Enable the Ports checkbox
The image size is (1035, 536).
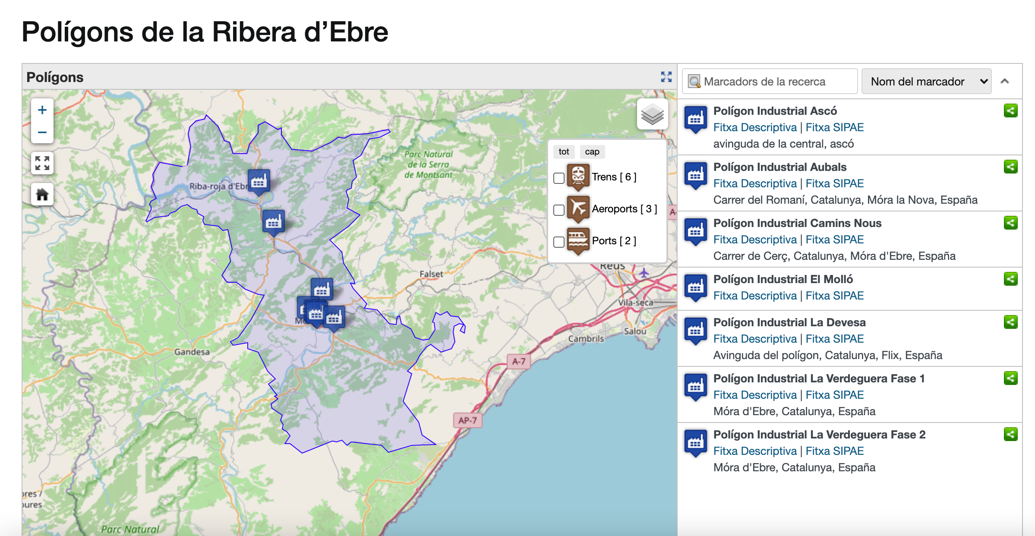tap(559, 242)
